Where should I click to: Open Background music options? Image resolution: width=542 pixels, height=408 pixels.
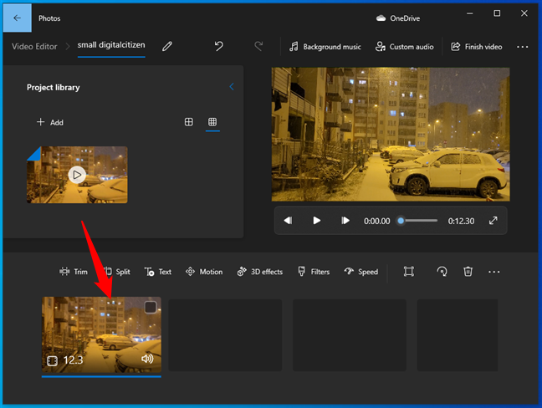(325, 47)
